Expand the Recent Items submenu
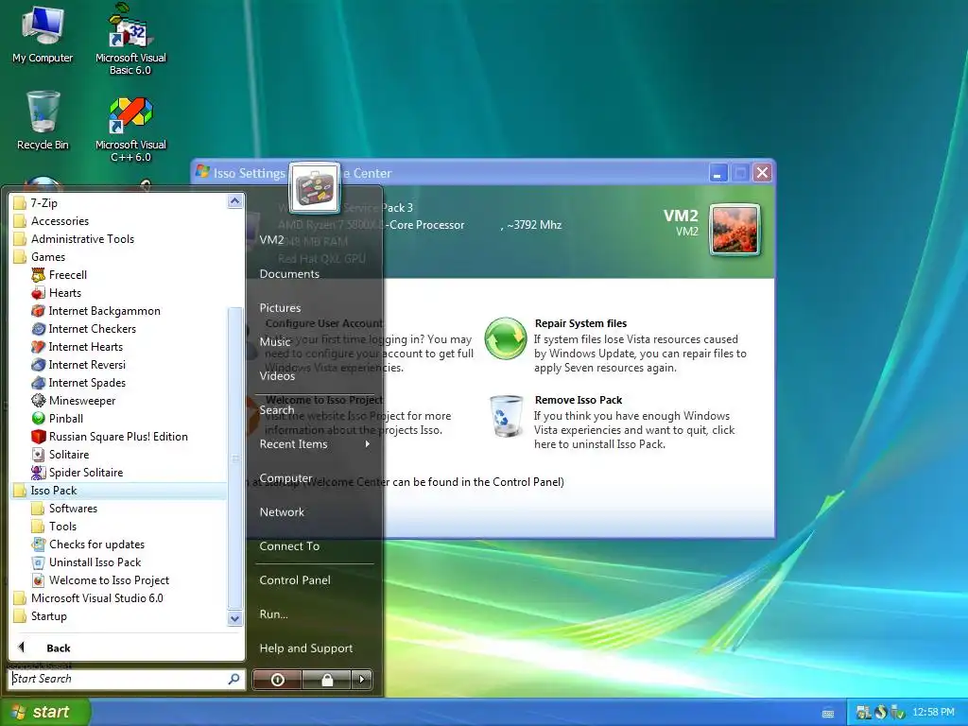 (314, 444)
